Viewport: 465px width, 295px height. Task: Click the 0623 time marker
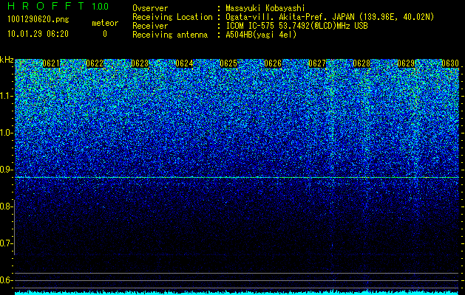pyautogui.click(x=140, y=63)
